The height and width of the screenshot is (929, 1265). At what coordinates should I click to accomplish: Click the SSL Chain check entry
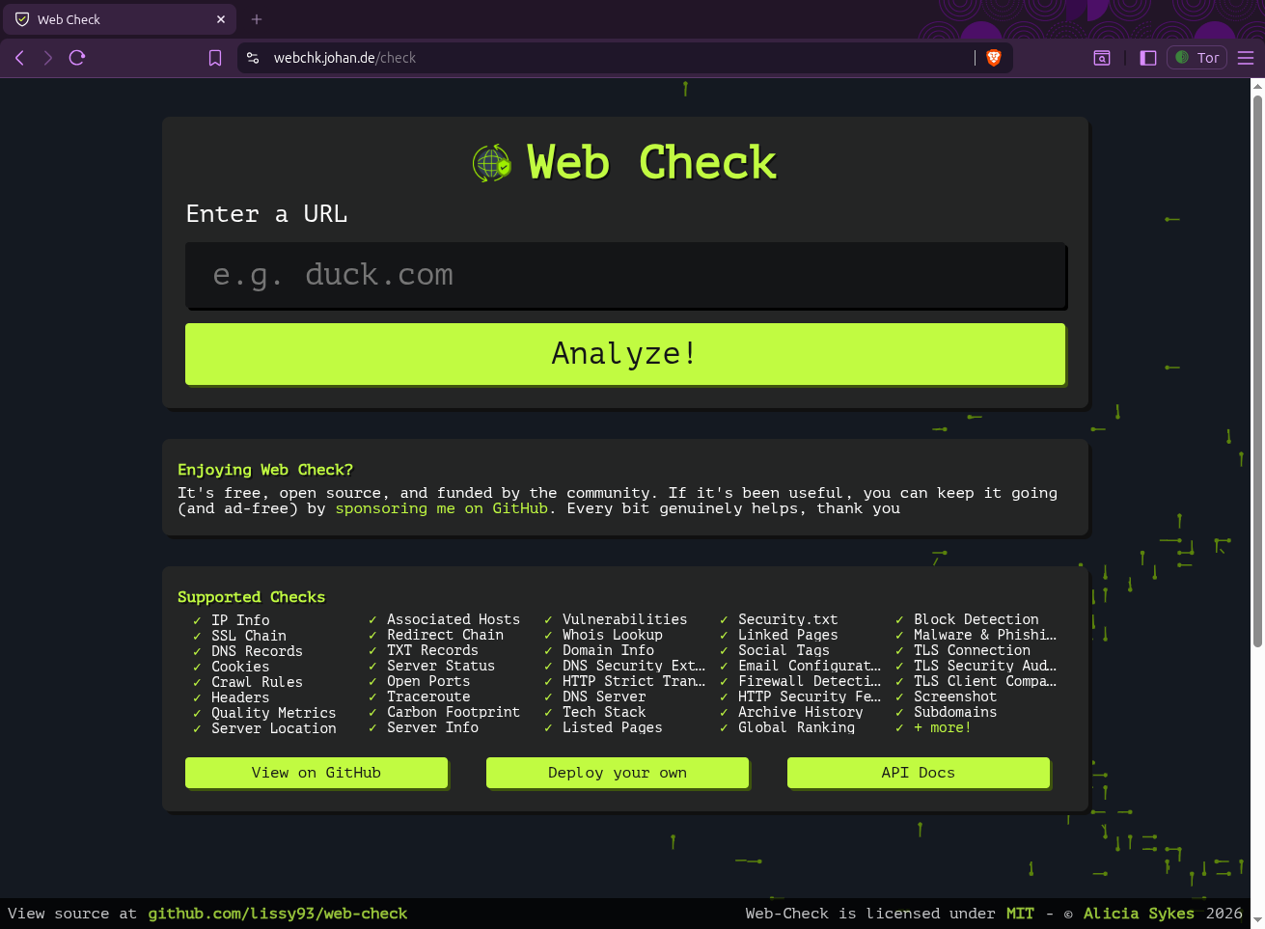point(249,636)
